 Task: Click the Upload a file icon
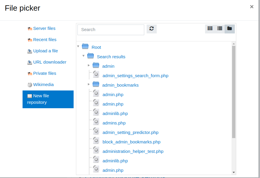(x=30, y=51)
